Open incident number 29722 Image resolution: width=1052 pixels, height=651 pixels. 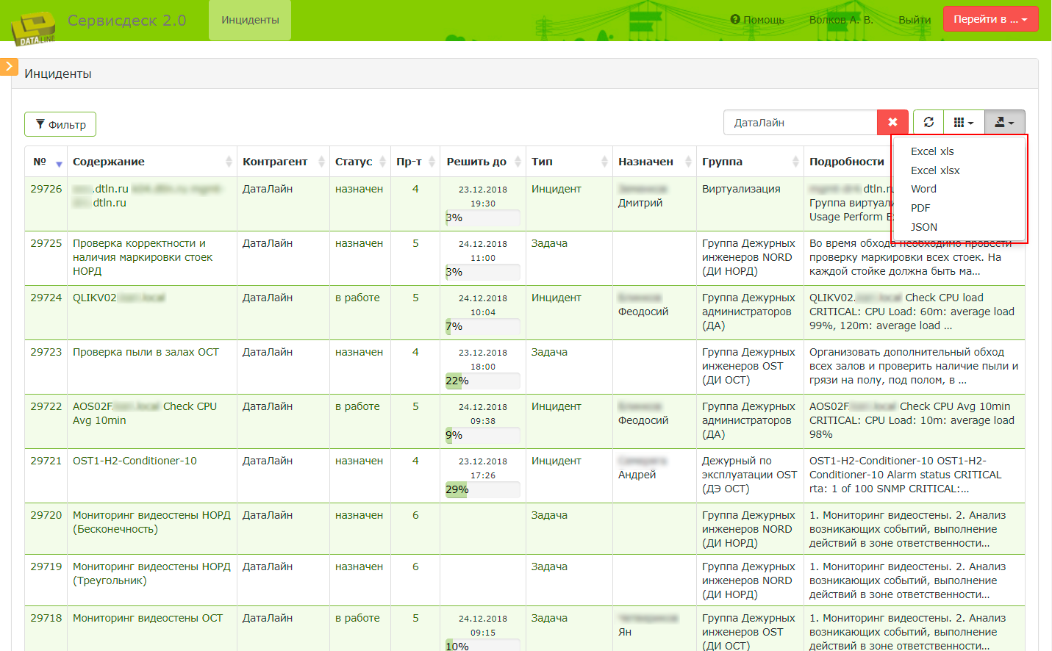[46, 406]
